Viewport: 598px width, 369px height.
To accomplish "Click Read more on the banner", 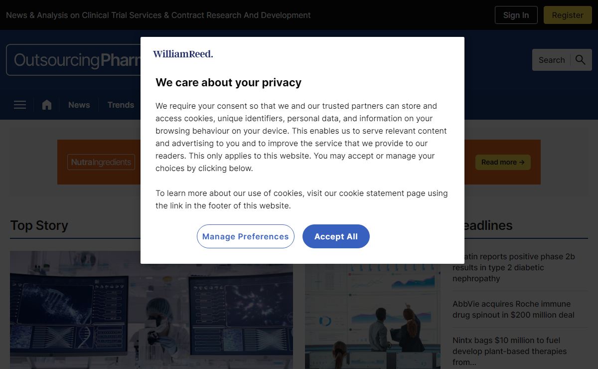I will click(x=503, y=162).
